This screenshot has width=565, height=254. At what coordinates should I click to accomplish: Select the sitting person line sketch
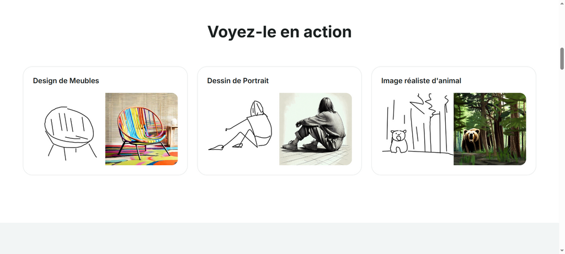point(241,125)
